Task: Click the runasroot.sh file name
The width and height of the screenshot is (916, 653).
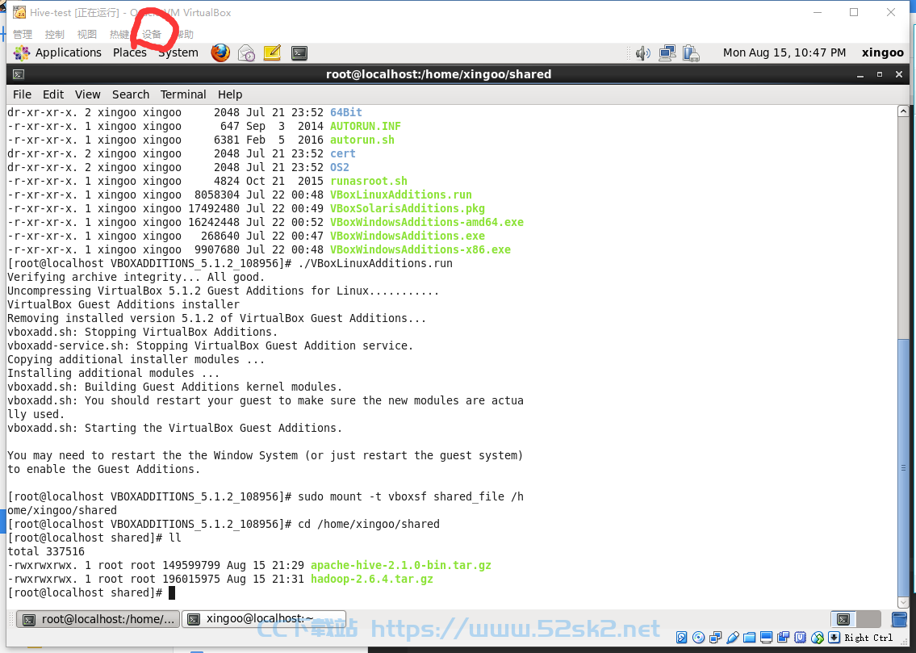Action: coord(369,181)
